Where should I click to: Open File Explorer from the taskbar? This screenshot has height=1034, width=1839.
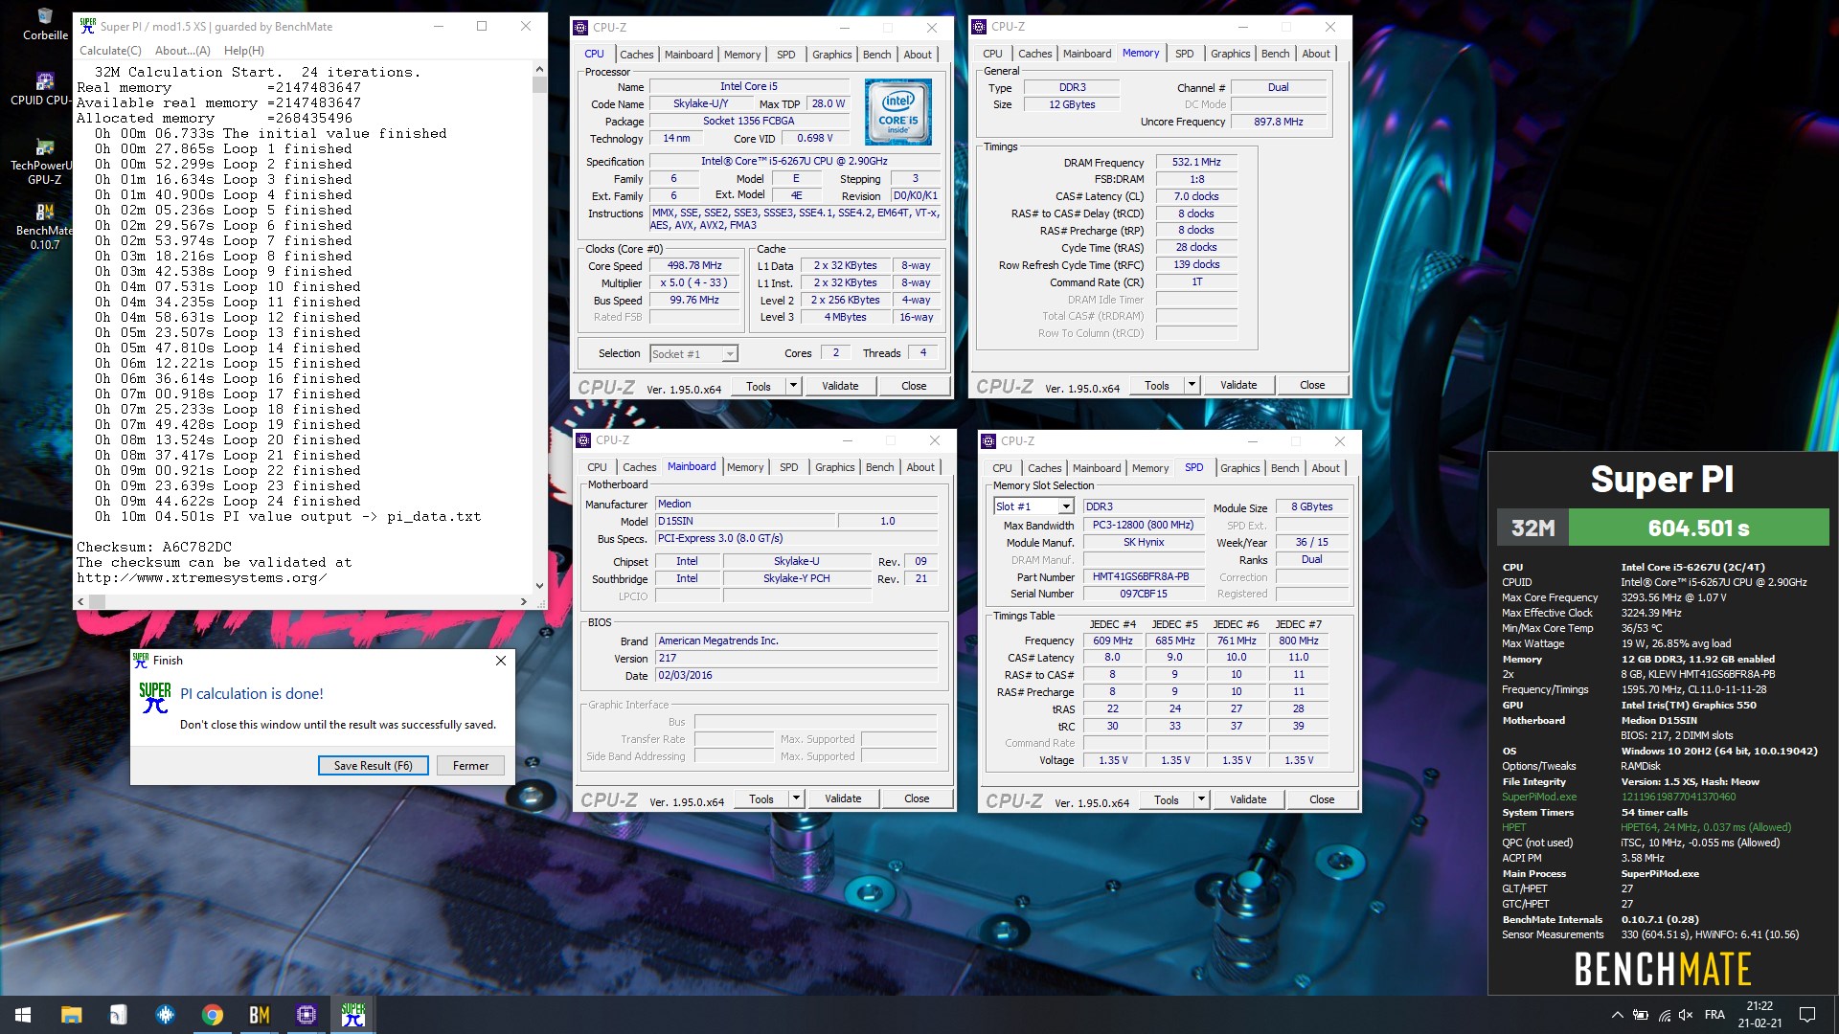coord(71,1015)
